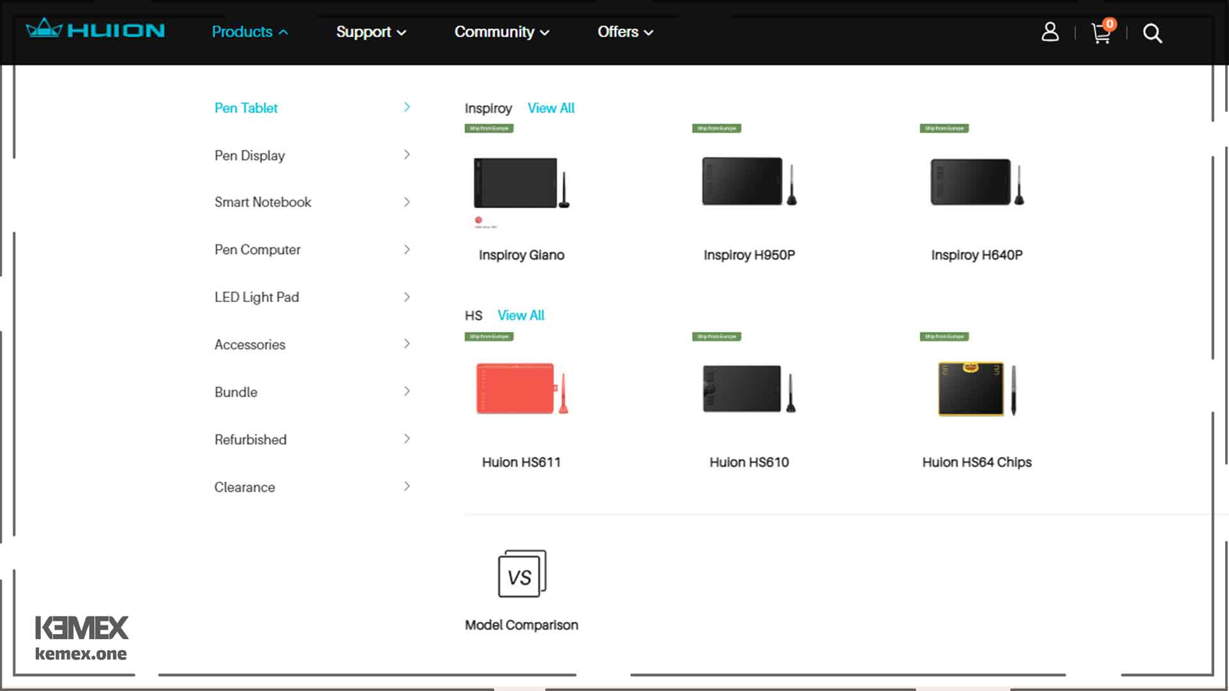Click the green badge above Huion HS64 Chips
This screenshot has width=1229, height=691.
(x=944, y=337)
